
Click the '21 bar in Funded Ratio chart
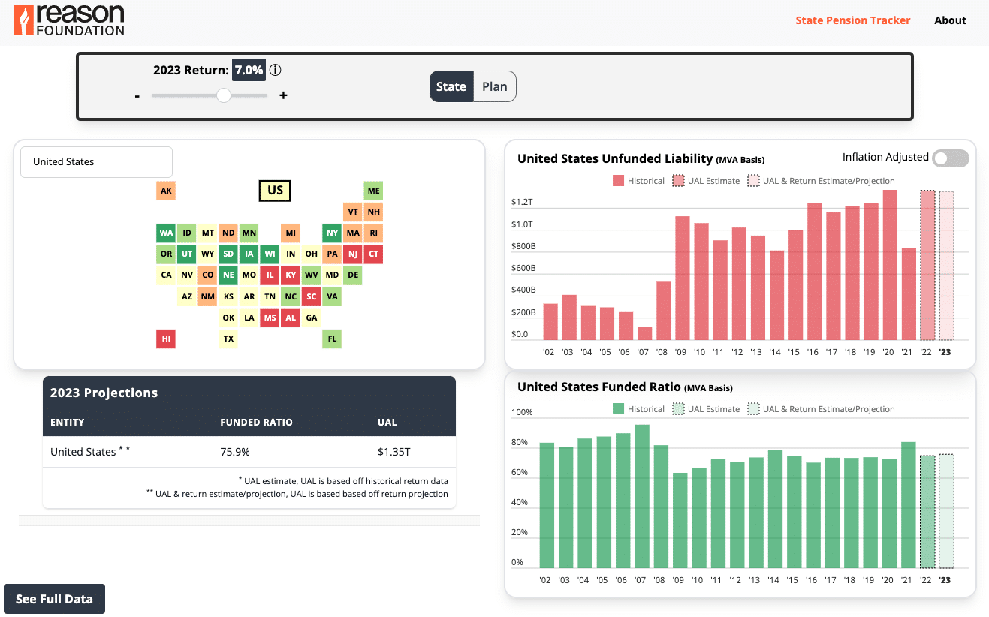coord(909,505)
